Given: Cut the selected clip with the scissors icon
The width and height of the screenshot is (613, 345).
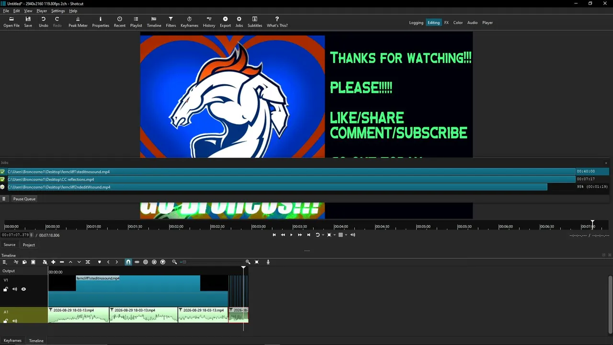Looking at the screenshot, I should click(x=16, y=262).
